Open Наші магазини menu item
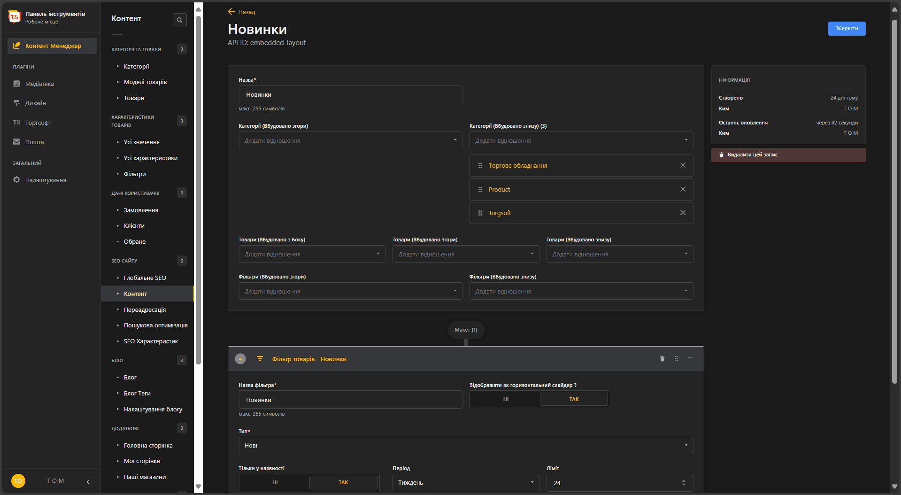The height and width of the screenshot is (495, 901). (x=145, y=477)
